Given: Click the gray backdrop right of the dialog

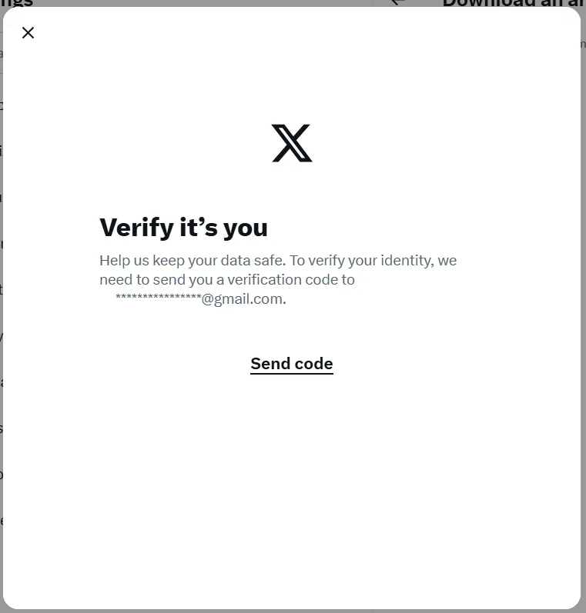Looking at the screenshot, I should pos(583,313).
